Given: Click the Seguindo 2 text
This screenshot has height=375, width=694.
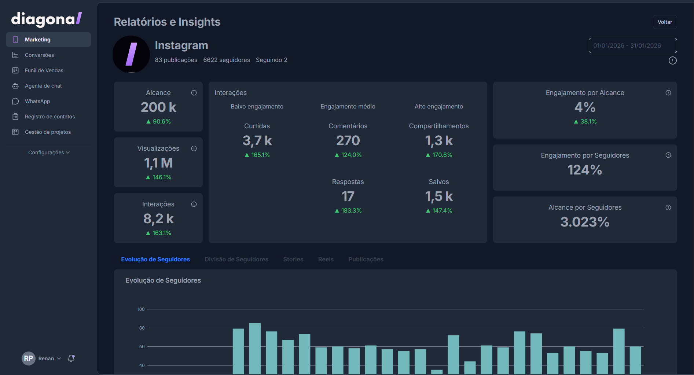Looking at the screenshot, I should [272, 60].
